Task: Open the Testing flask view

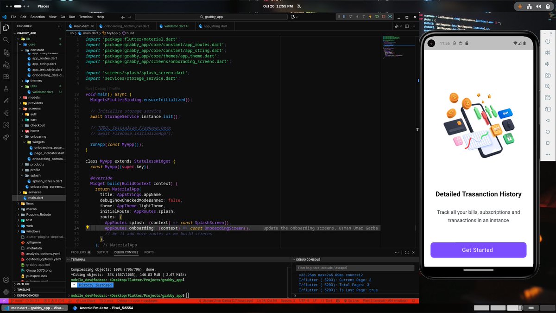Action: pyautogui.click(x=6, y=89)
